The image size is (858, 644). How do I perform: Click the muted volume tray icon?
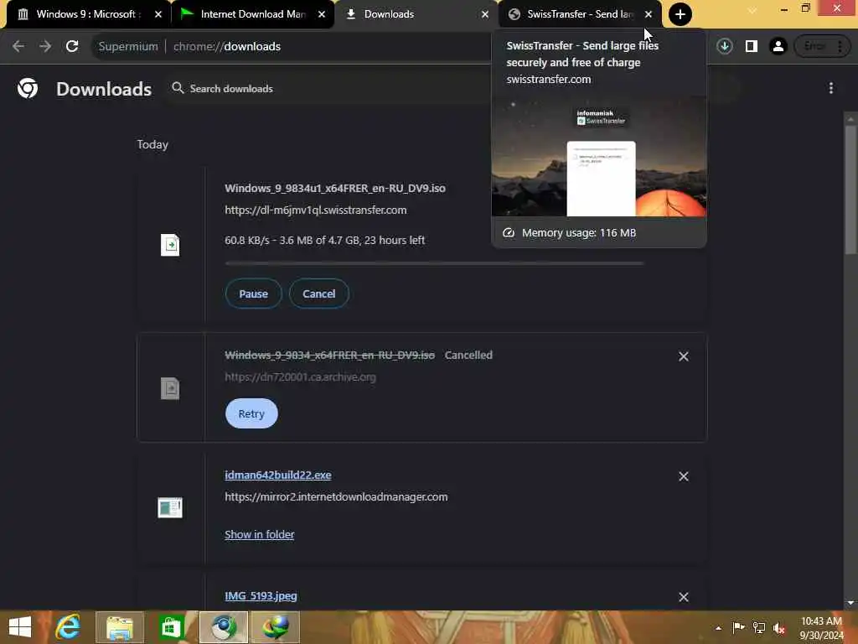778,627
